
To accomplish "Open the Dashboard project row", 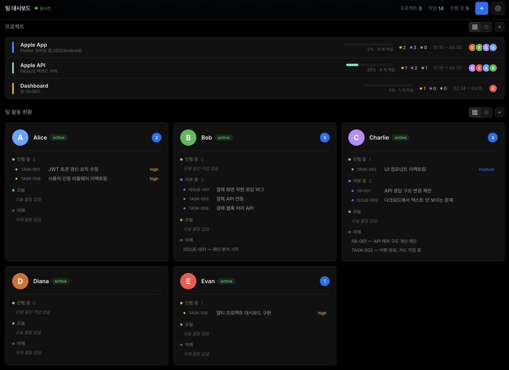I will click(x=255, y=89).
